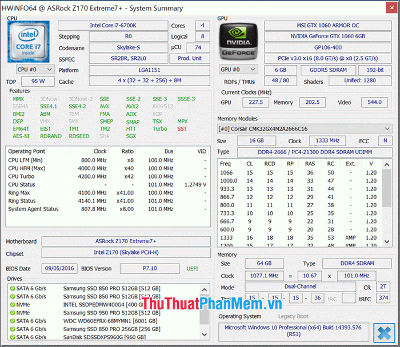Expand the Corsair memory module dropdown
The height and width of the screenshot is (347, 400).
[305, 128]
